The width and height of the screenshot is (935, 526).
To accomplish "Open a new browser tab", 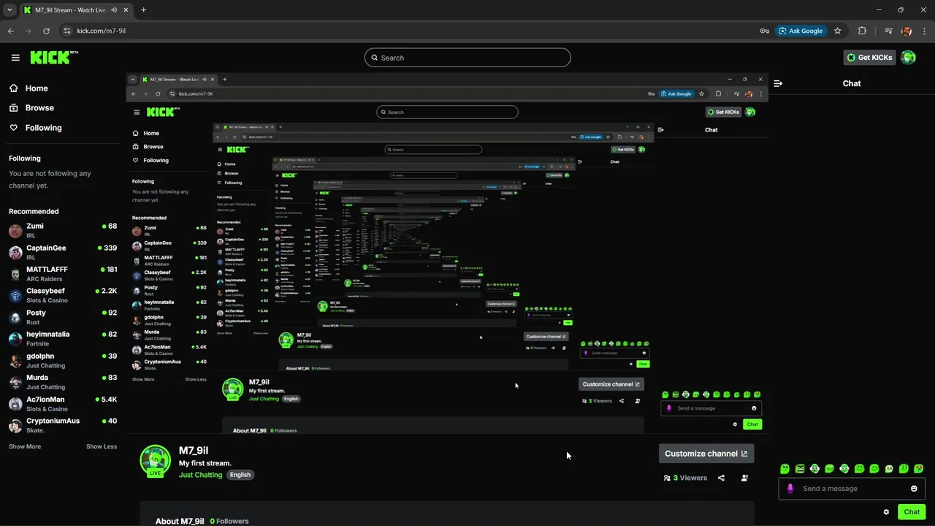I will point(143,10).
